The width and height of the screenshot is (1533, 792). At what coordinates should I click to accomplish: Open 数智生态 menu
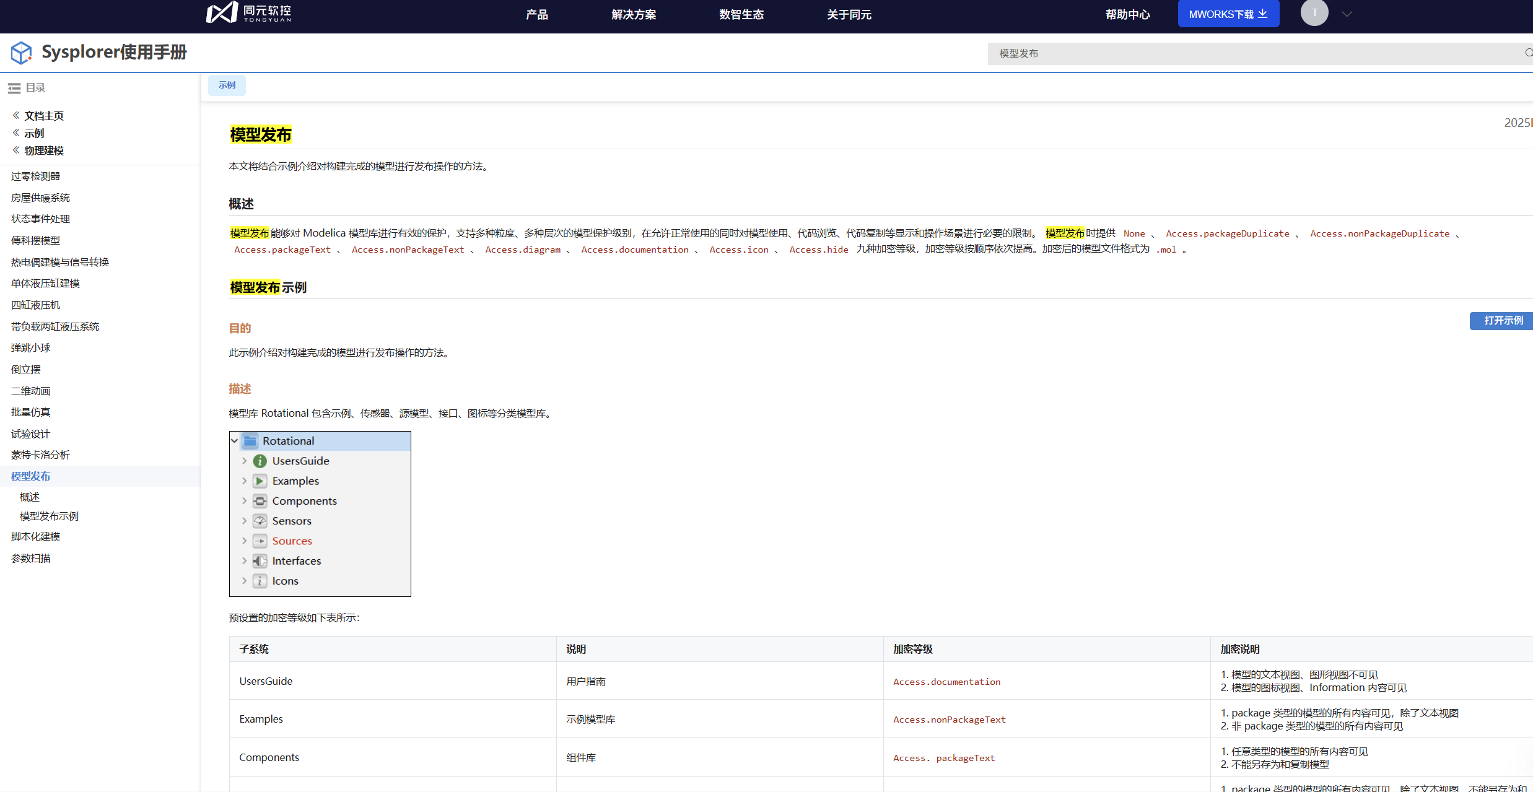(741, 14)
